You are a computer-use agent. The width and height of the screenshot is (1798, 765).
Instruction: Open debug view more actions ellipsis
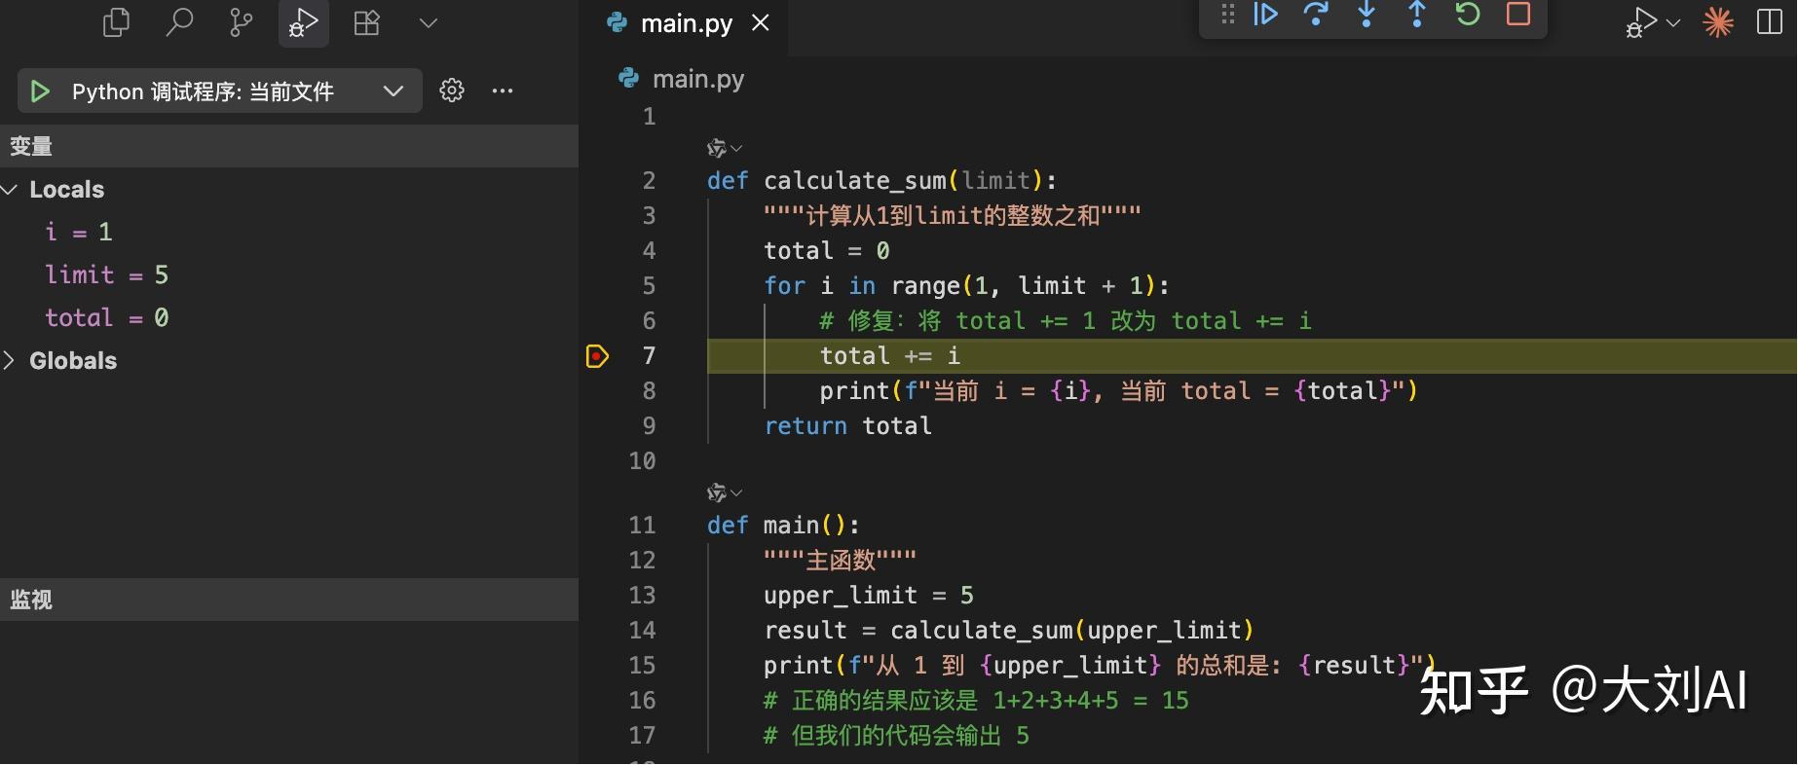(x=503, y=91)
